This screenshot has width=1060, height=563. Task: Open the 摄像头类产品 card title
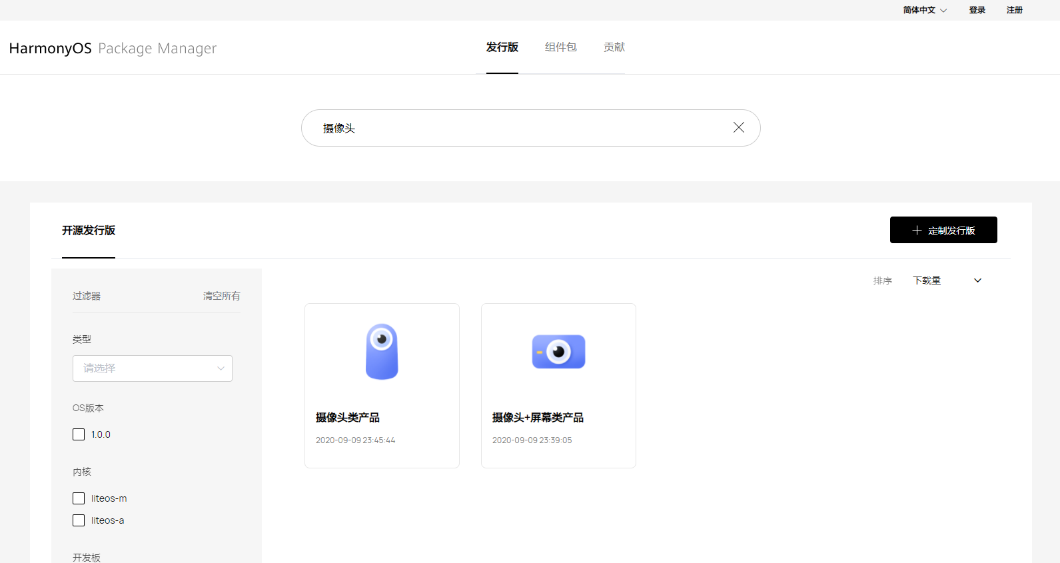click(348, 418)
